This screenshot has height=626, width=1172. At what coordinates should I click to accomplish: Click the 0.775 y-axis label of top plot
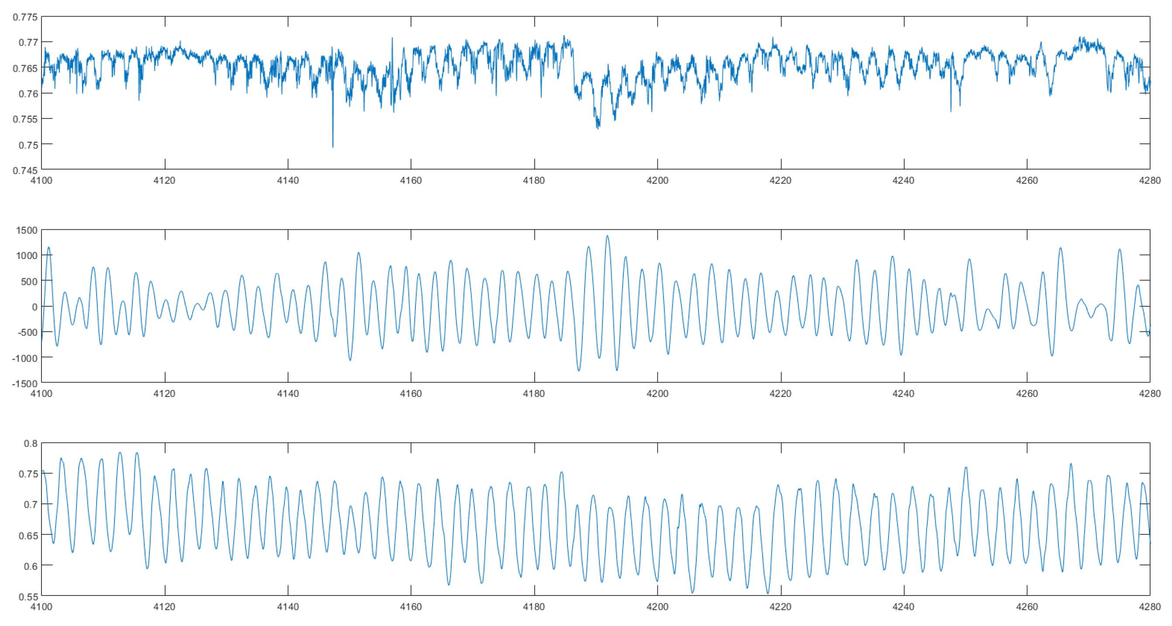pyautogui.click(x=25, y=17)
